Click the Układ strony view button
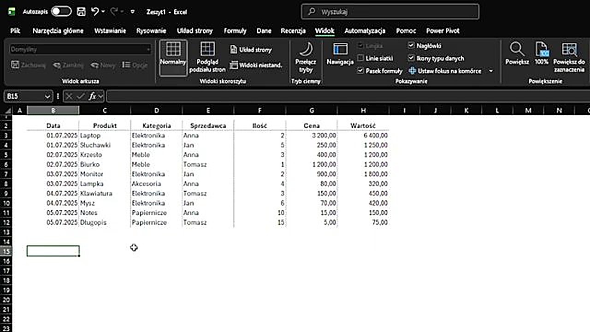 tap(251, 50)
